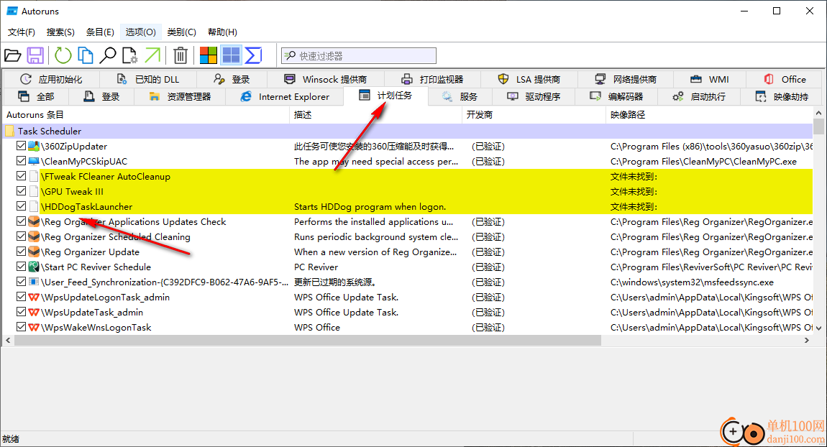
Task: Click the Copy pages toolbar icon
Action: pos(86,55)
